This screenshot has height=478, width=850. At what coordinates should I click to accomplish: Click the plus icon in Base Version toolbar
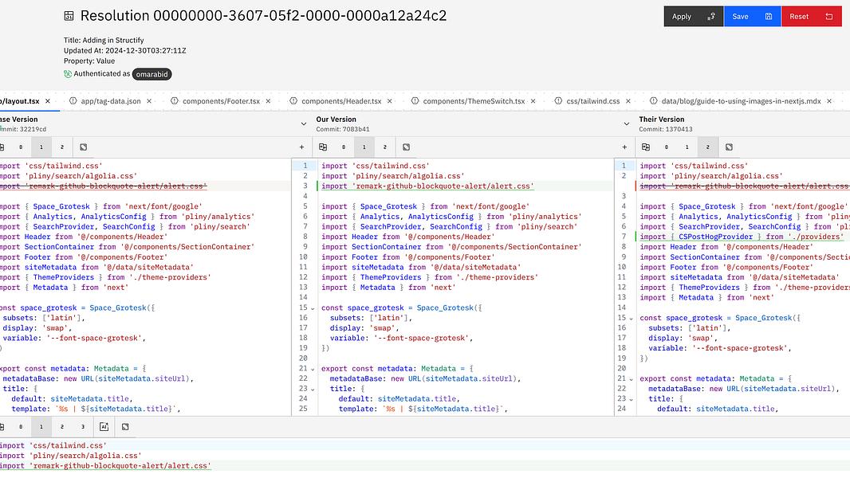[x=302, y=147]
